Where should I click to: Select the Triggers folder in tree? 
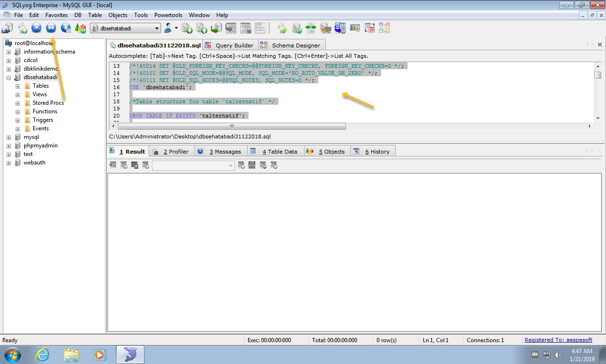tap(43, 120)
